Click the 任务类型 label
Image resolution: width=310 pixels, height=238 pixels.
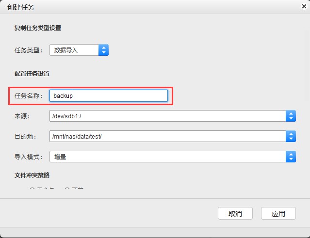pyautogui.click(x=29, y=50)
